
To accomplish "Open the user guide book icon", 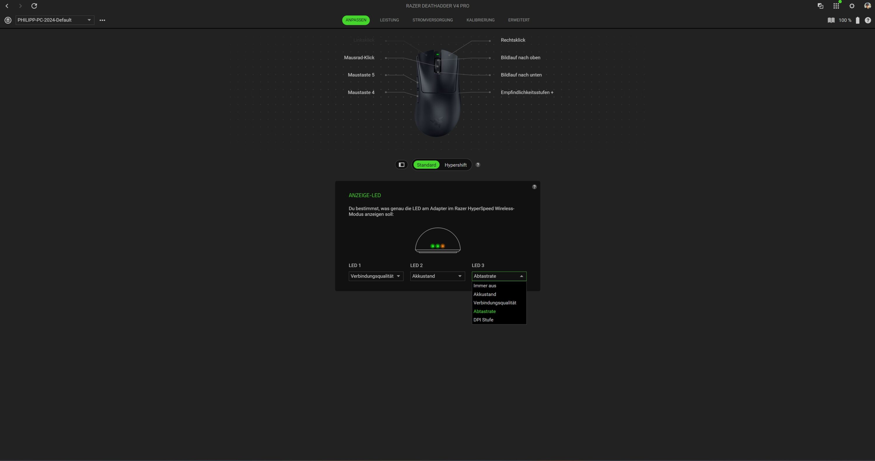I will [831, 20].
